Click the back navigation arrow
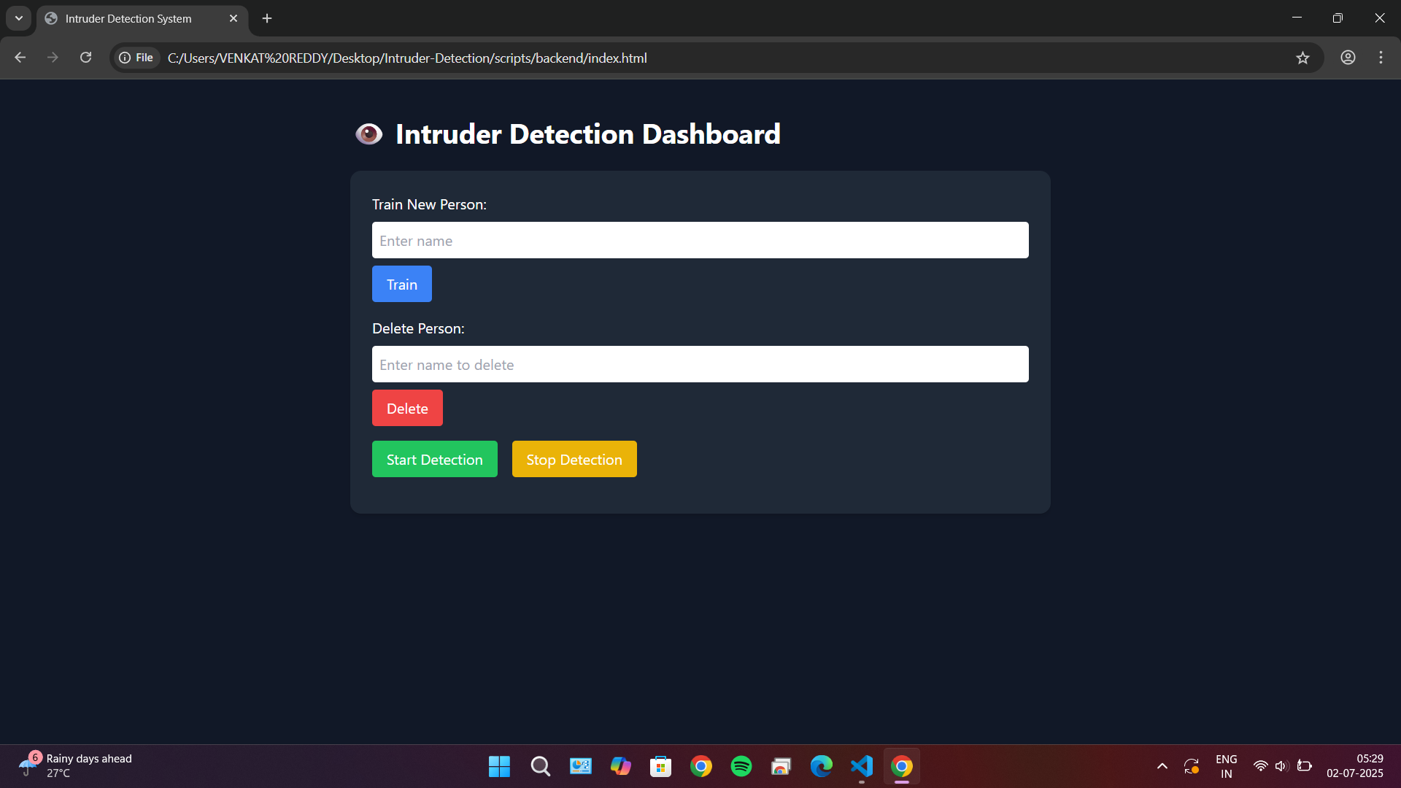1401x788 pixels. pos(19,58)
